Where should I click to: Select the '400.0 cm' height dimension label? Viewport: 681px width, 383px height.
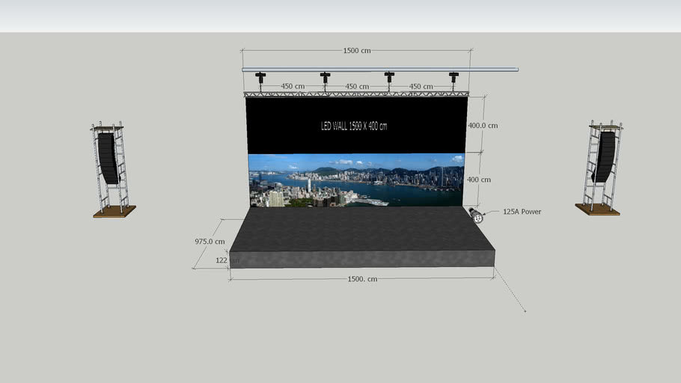pyautogui.click(x=483, y=126)
